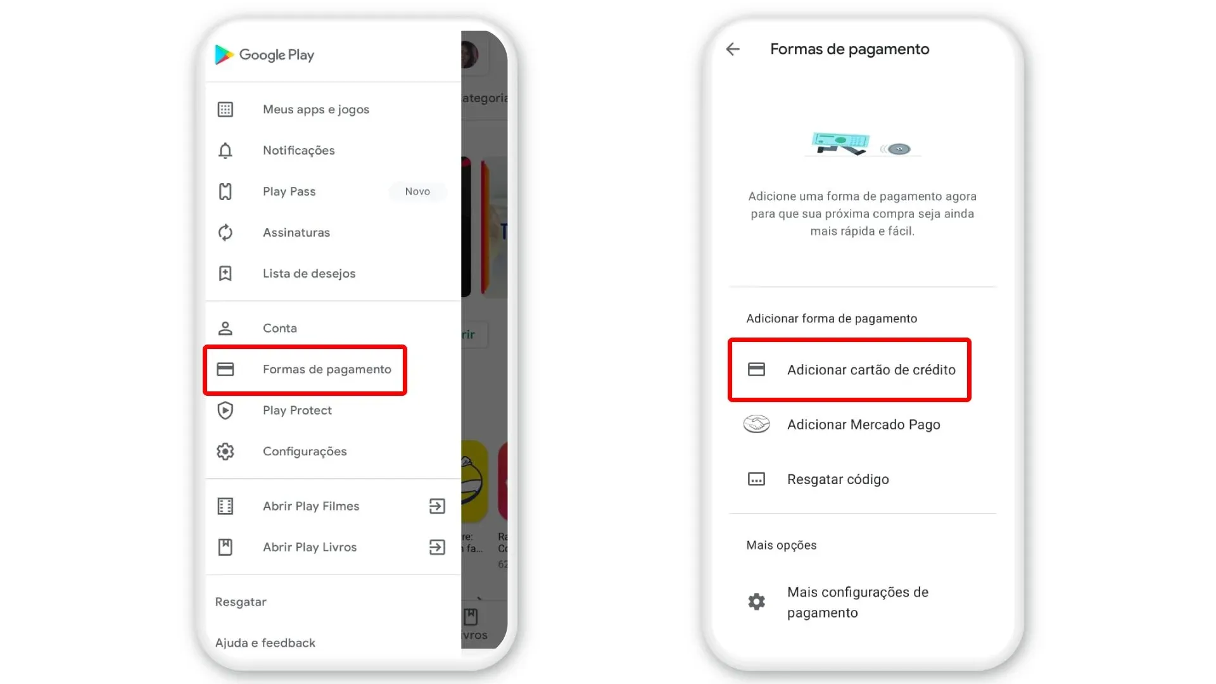The height and width of the screenshot is (684, 1216).
Task: Click Abrir Play Filmes external link
Action: click(437, 505)
